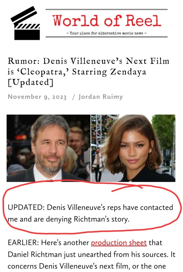
Task: Click the clapperboard logo icon
Action: [25, 23]
